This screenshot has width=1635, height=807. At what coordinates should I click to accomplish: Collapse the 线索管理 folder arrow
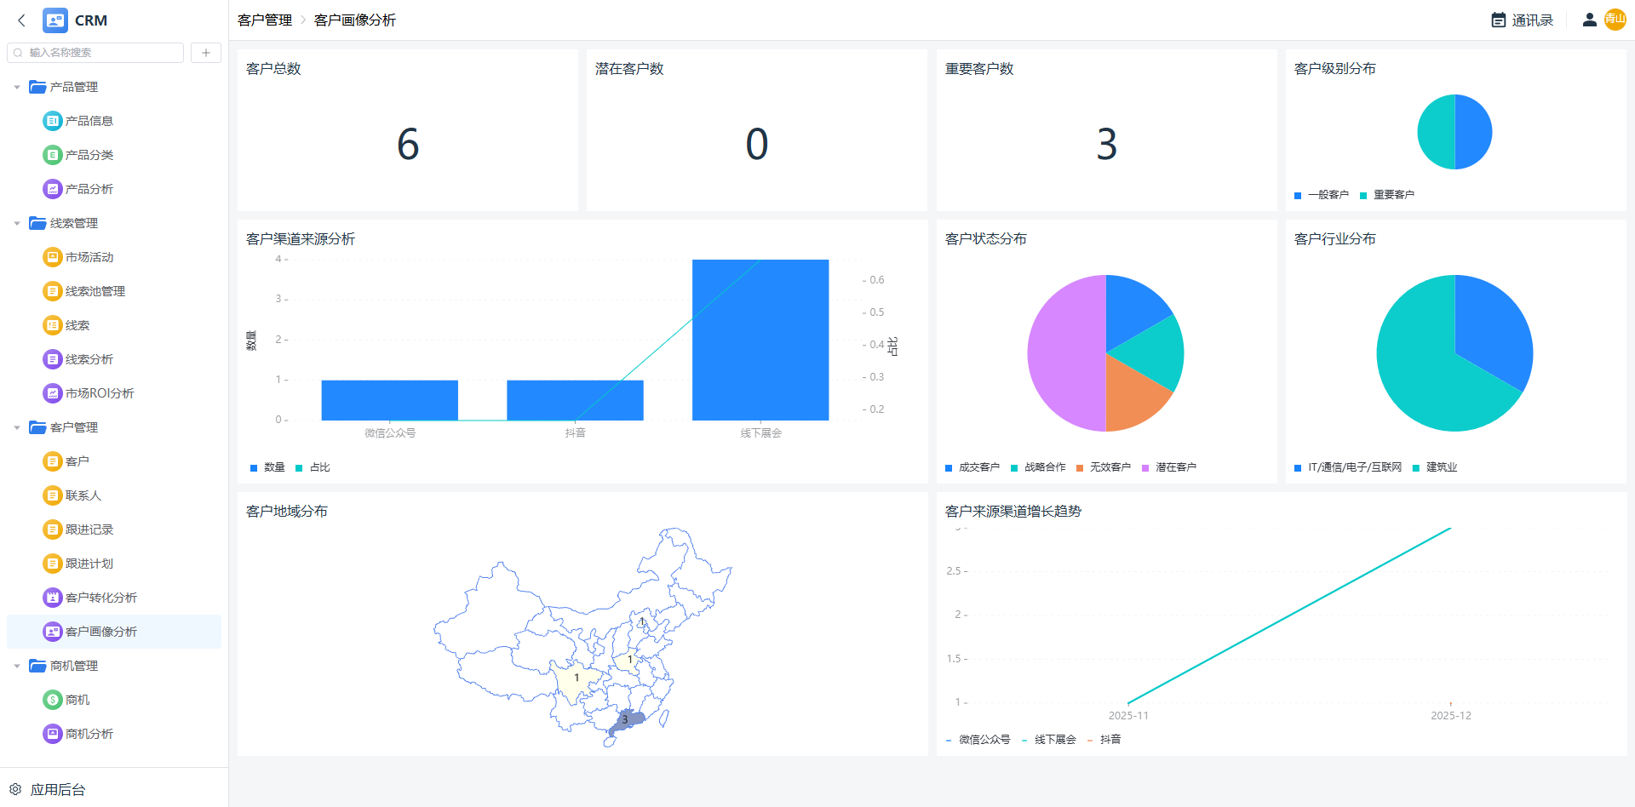tap(17, 223)
